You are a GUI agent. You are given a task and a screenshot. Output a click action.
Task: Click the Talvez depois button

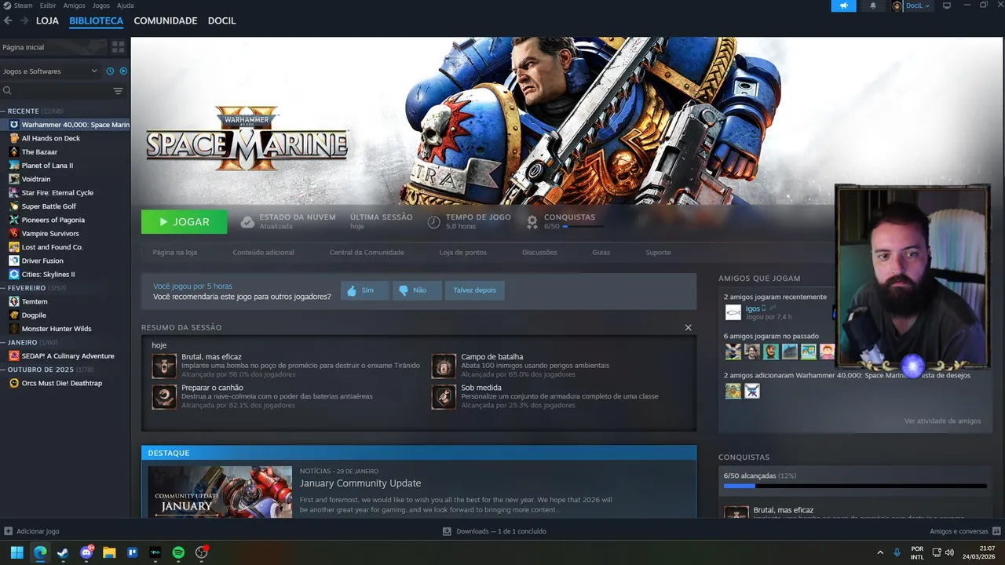coord(474,290)
